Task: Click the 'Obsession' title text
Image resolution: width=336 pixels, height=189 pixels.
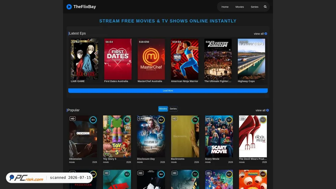Action: [x=75, y=159]
